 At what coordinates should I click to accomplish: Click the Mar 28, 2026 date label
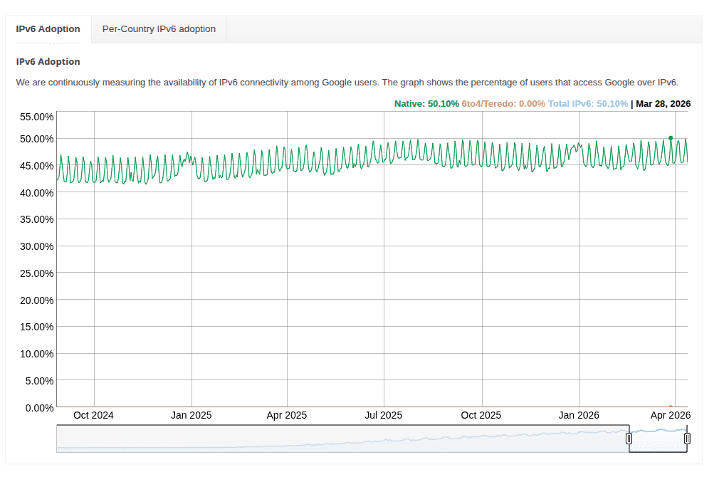663,103
